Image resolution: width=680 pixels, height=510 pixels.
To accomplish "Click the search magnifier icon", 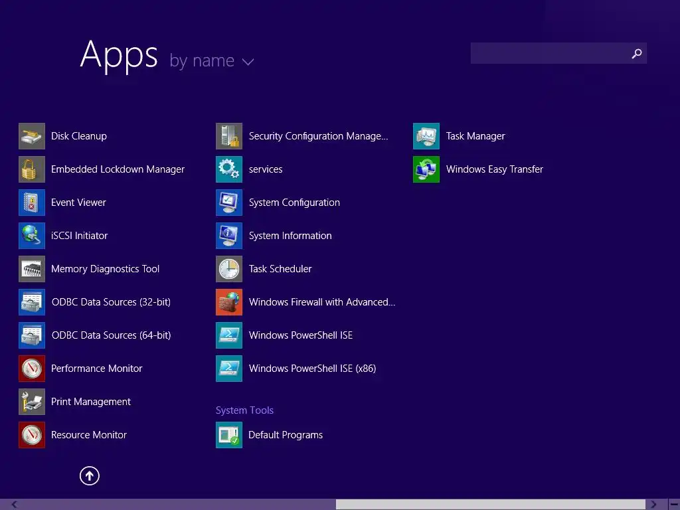I will (637, 53).
